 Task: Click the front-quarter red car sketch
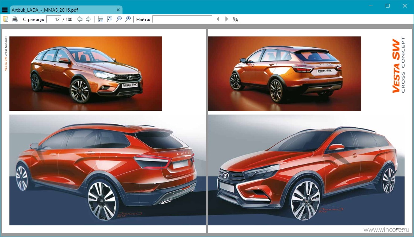pyautogui.click(x=306, y=170)
